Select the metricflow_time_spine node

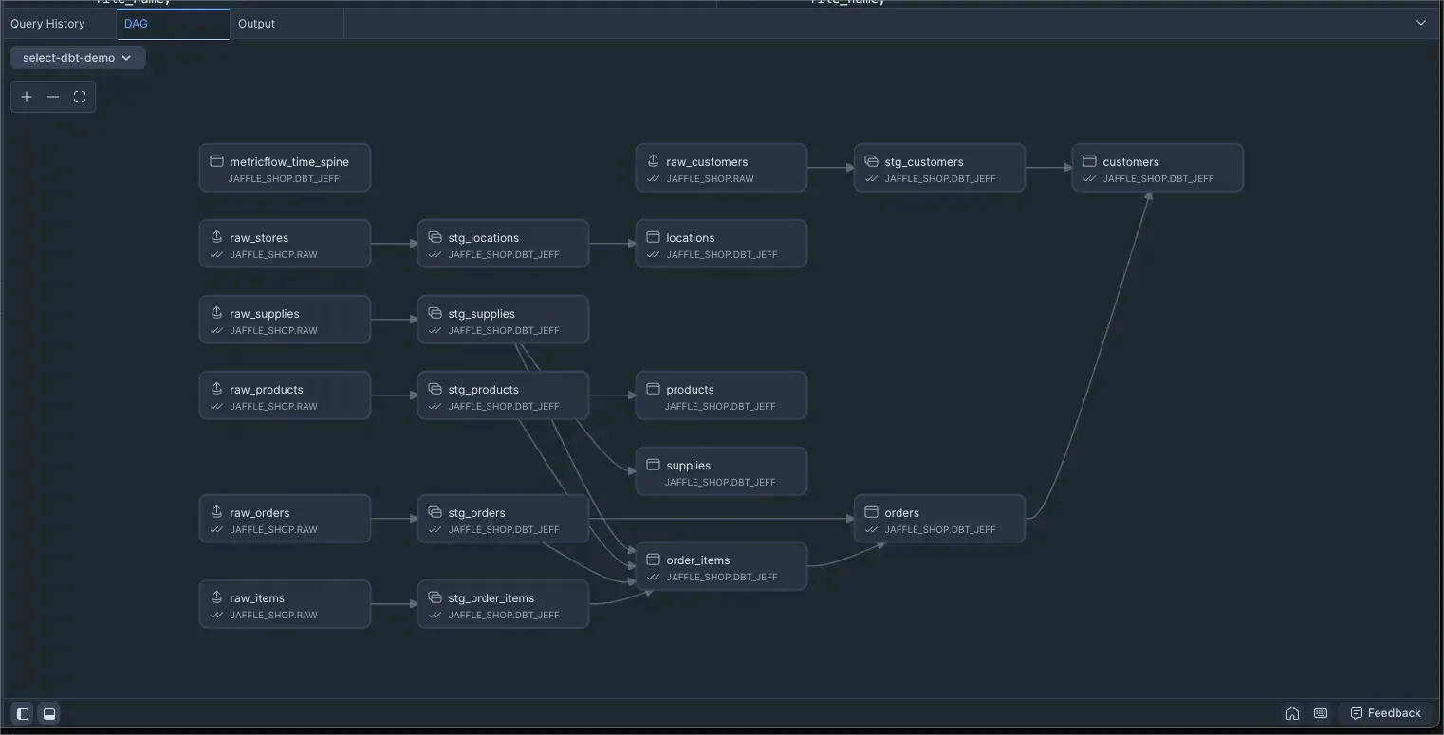click(x=284, y=167)
